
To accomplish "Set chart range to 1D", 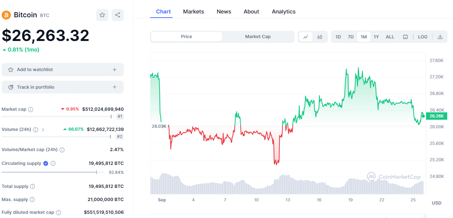I will pos(338,37).
